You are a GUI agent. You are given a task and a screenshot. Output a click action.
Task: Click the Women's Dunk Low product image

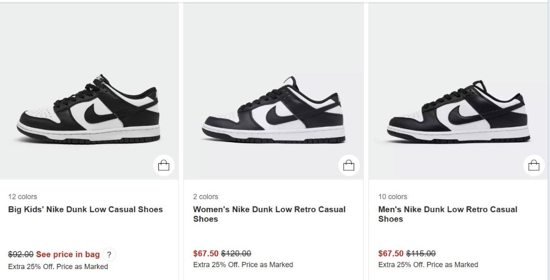click(x=275, y=109)
